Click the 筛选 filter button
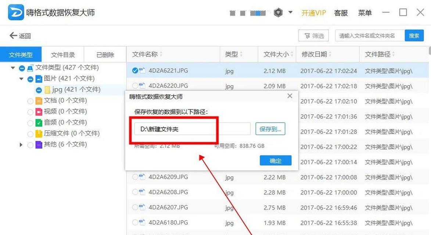 [314, 36]
